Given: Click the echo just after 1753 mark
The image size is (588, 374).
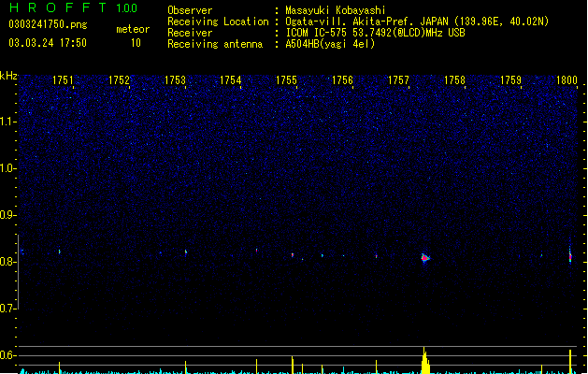Looking at the screenshot, I should [186, 252].
